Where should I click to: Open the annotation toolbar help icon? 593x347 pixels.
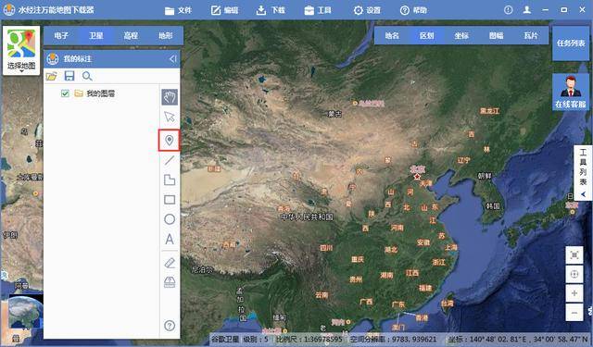[x=170, y=326]
